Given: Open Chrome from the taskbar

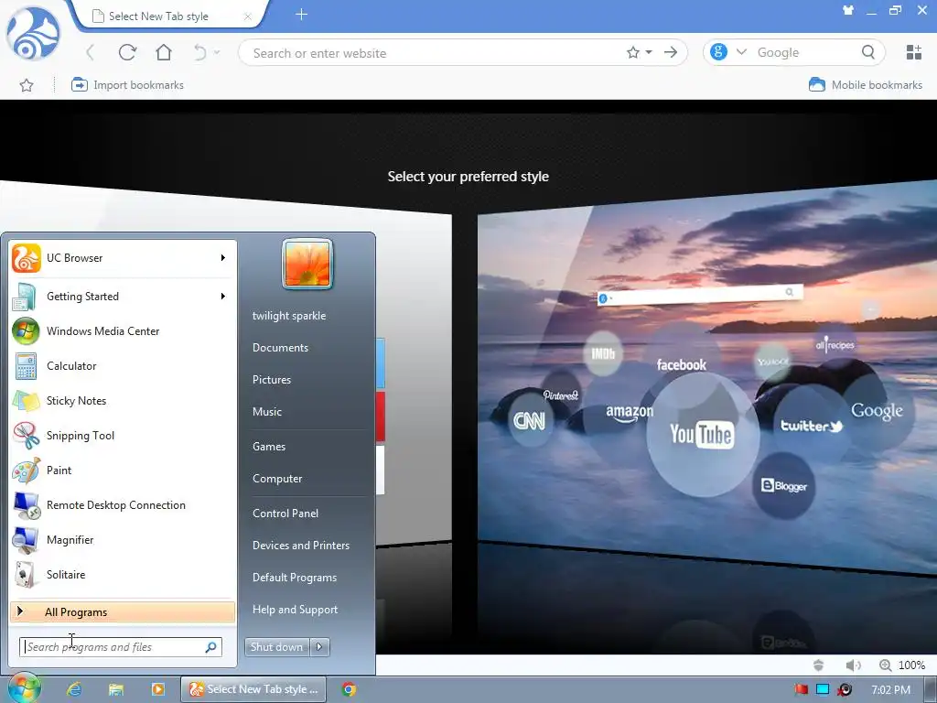Looking at the screenshot, I should [x=349, y=689].
